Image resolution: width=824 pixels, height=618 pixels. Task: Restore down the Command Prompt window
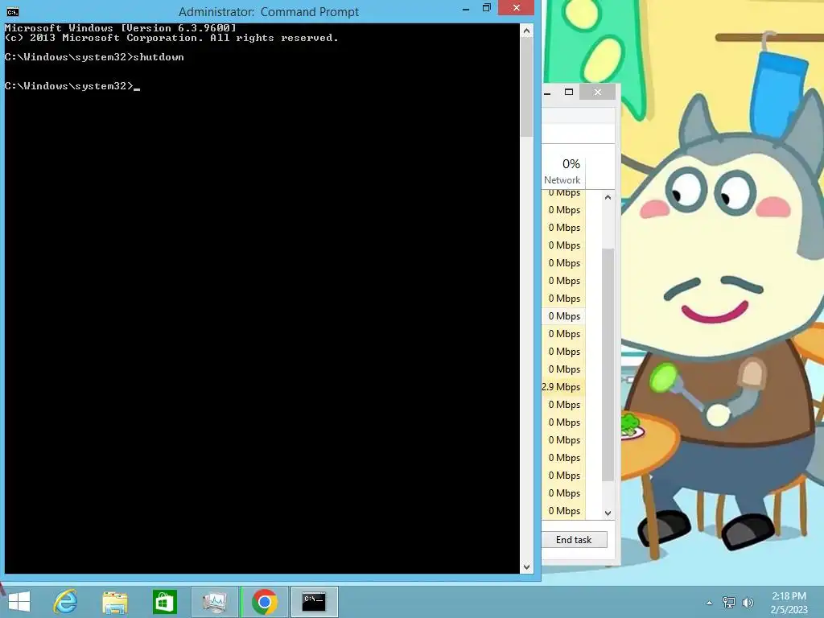pyautogui.click(x=487, y=8)
